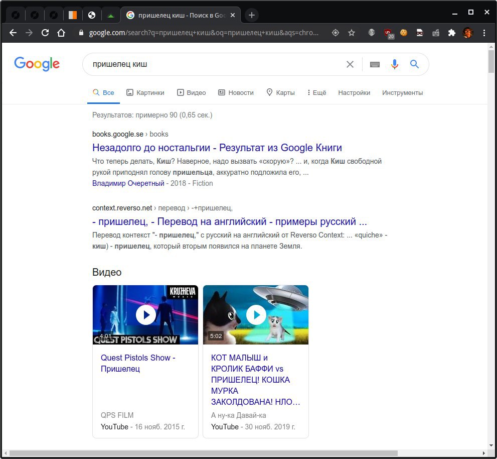Switch to the Картинки tab
Screen dimensions: 497x459
(145, 93)
